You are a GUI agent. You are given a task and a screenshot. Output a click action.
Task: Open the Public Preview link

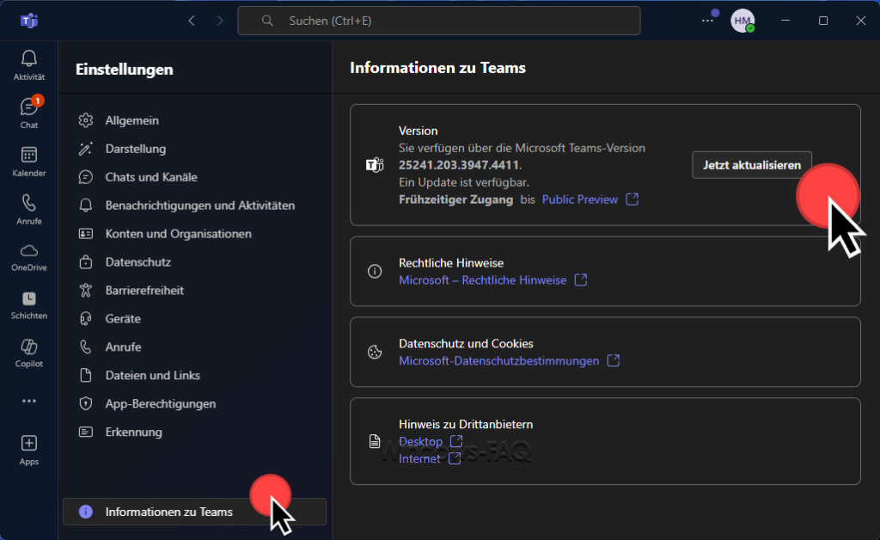coord(580,199)
